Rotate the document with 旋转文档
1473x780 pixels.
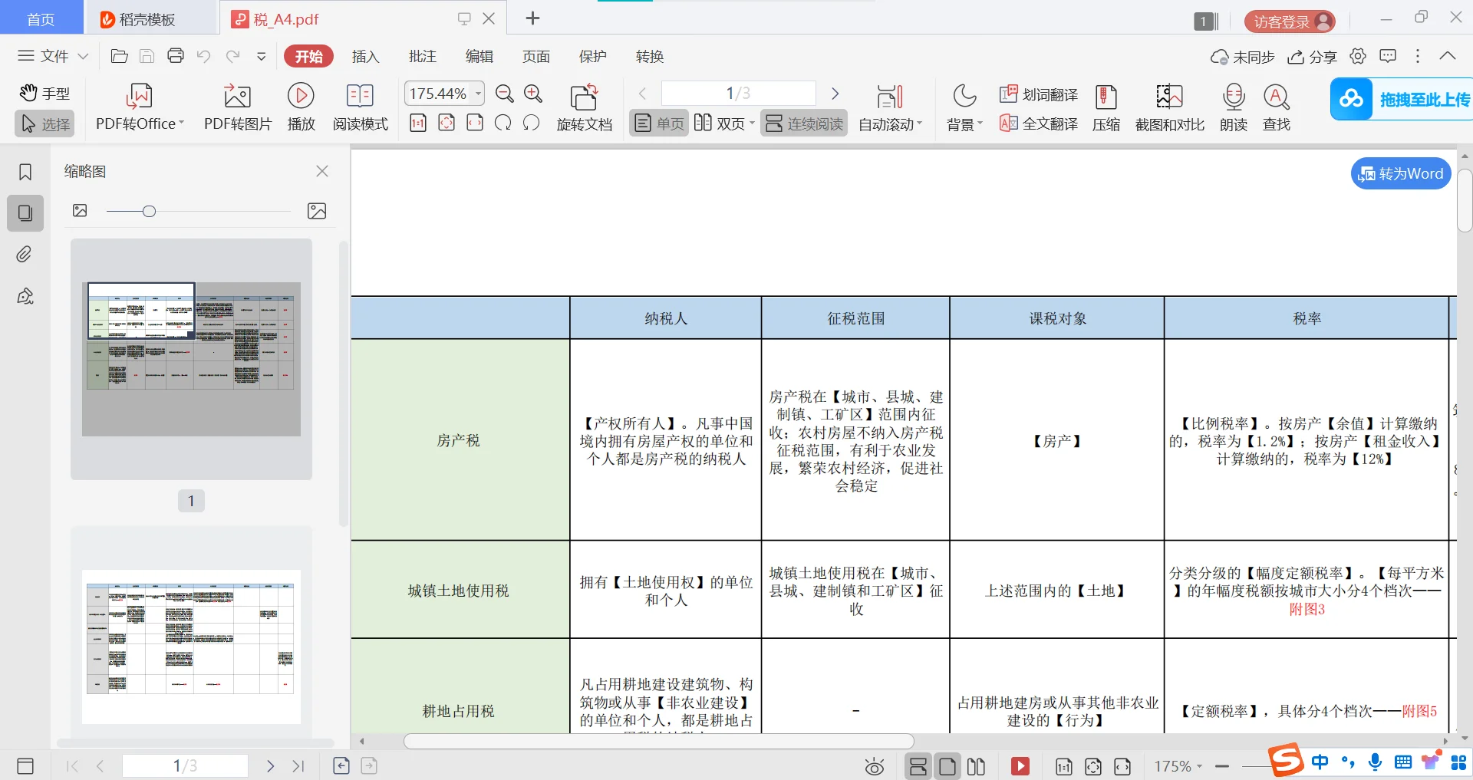[584, 107]
